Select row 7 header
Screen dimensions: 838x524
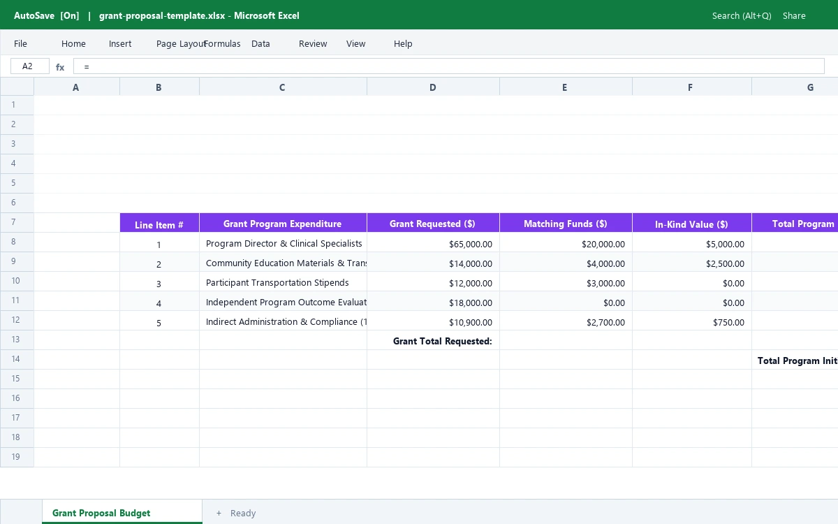tap(17, 222)
